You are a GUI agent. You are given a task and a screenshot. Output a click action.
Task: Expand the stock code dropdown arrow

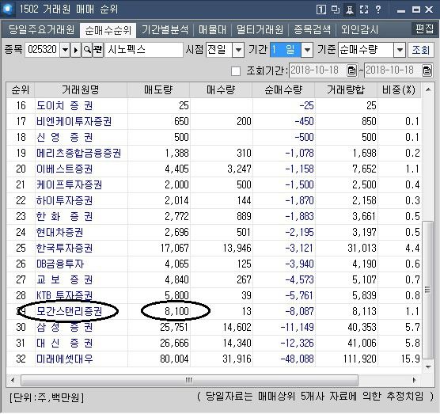[x=65, y=50]
